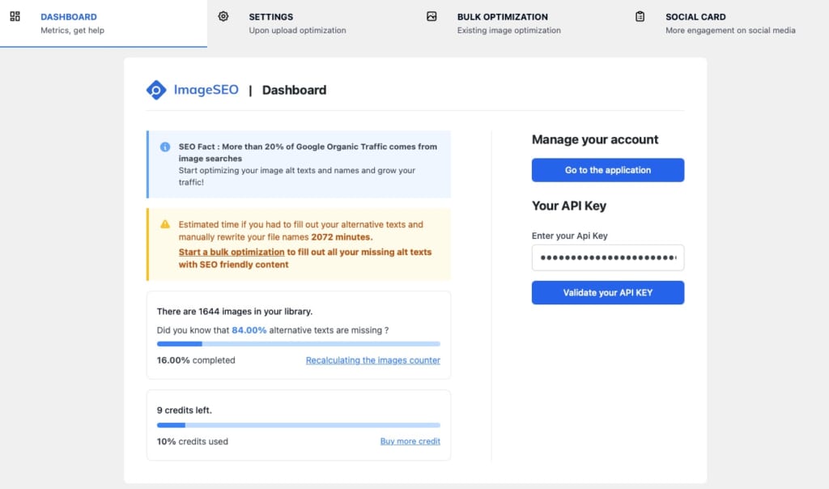
Task: Click the Social Card clipboard icon
Action: pos(640,16)
